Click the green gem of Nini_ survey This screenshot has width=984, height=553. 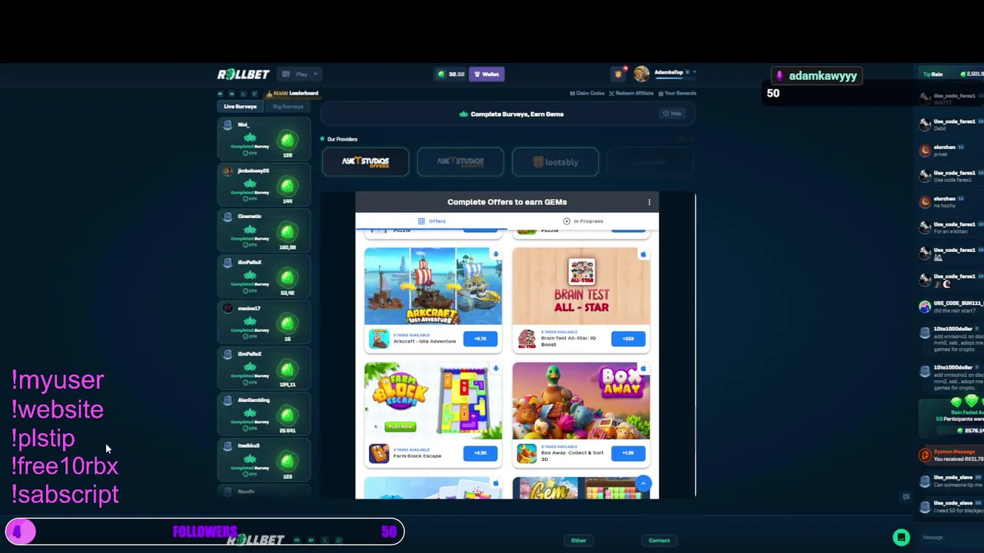288,141
